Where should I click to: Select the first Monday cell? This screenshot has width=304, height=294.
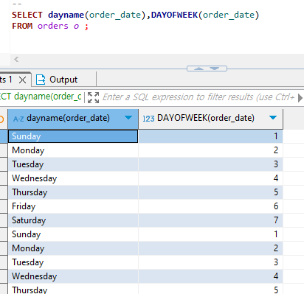pyautogui.click(x=73, y=150)
